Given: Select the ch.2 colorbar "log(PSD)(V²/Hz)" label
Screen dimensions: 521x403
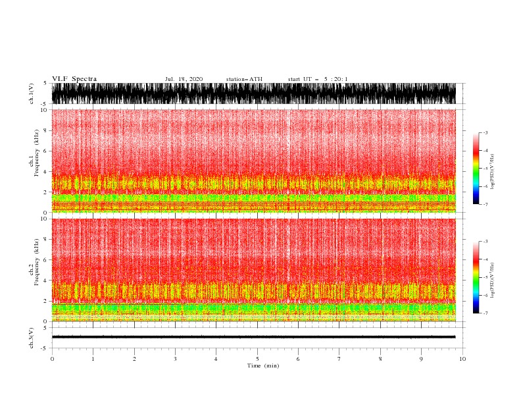Looking at the screenshot, I should pos(492,280).
